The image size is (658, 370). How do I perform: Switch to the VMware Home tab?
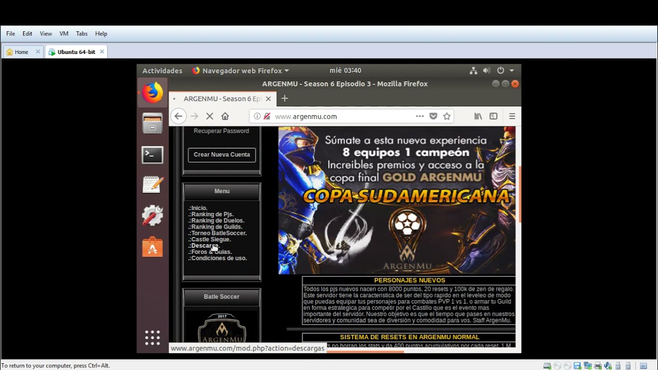point(21,52)
